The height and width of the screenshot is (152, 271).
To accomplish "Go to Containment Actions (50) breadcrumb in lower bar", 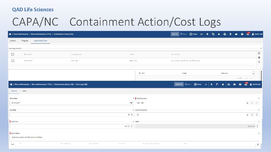I will 64,84.
